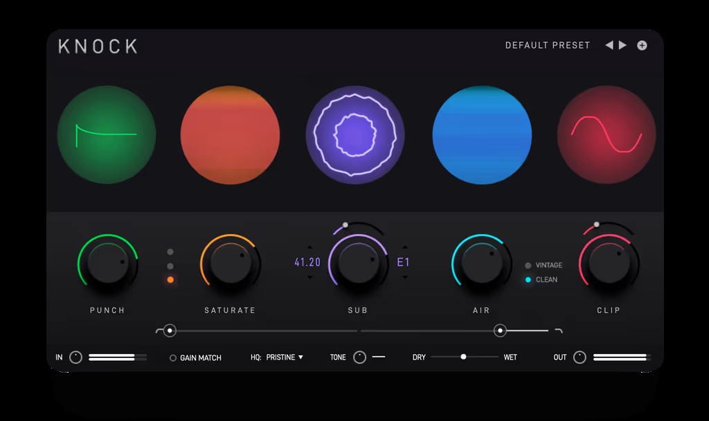Click the blue Air orb

(482, 135)
